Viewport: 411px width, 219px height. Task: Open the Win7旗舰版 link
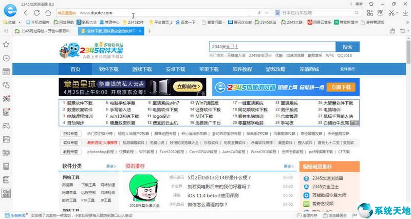click(207, 103)
